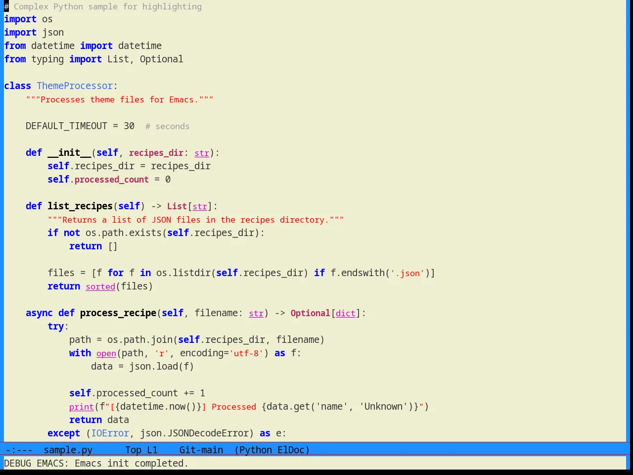The image size is (633, 475).
Task: Click 'datetime.now()' in the print statement
Action: [x=158, y=406]
